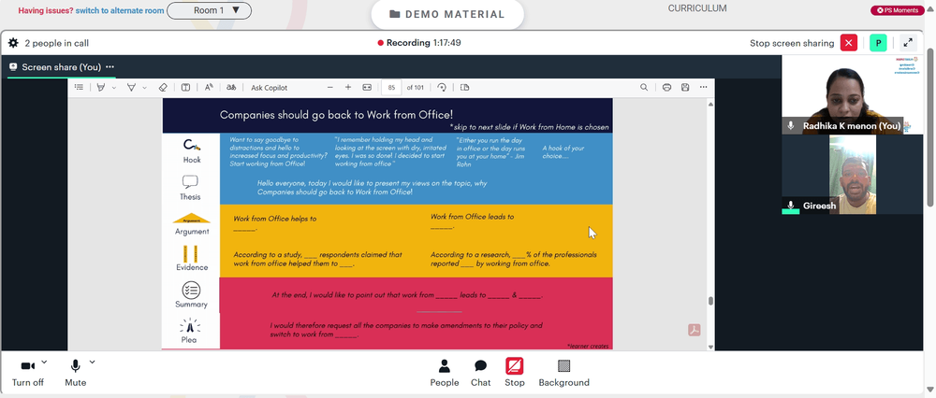The image size is (936, 398).
Task: Click the PDF vertical scrollbar thumb
Action: pos(710,301)
